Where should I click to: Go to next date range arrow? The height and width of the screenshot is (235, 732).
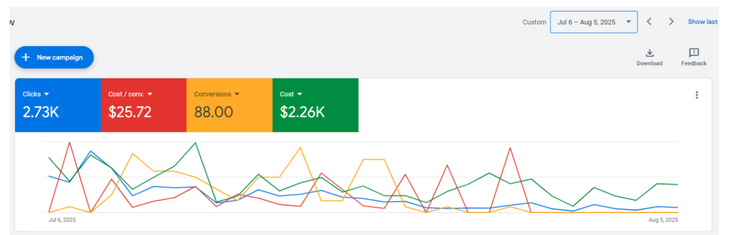671,21
